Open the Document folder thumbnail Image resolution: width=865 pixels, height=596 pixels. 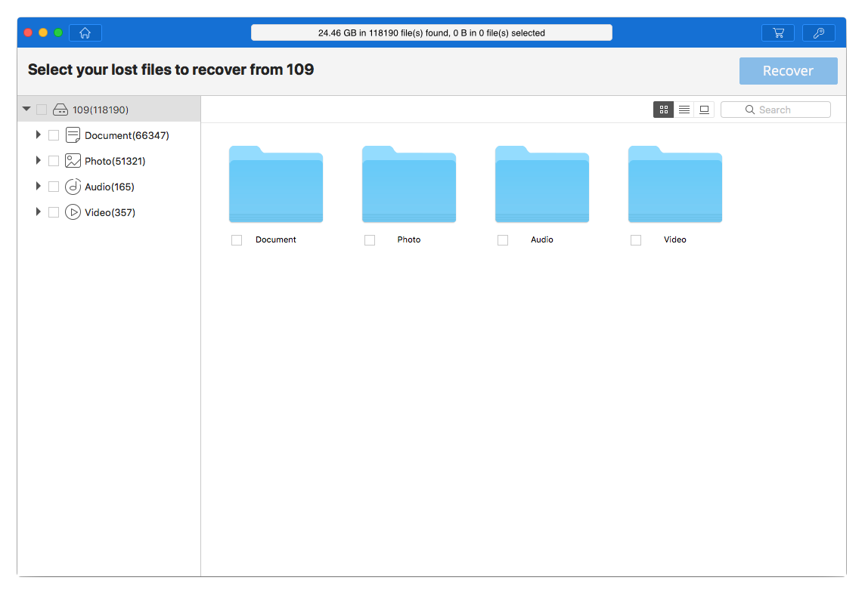(276, 185)
